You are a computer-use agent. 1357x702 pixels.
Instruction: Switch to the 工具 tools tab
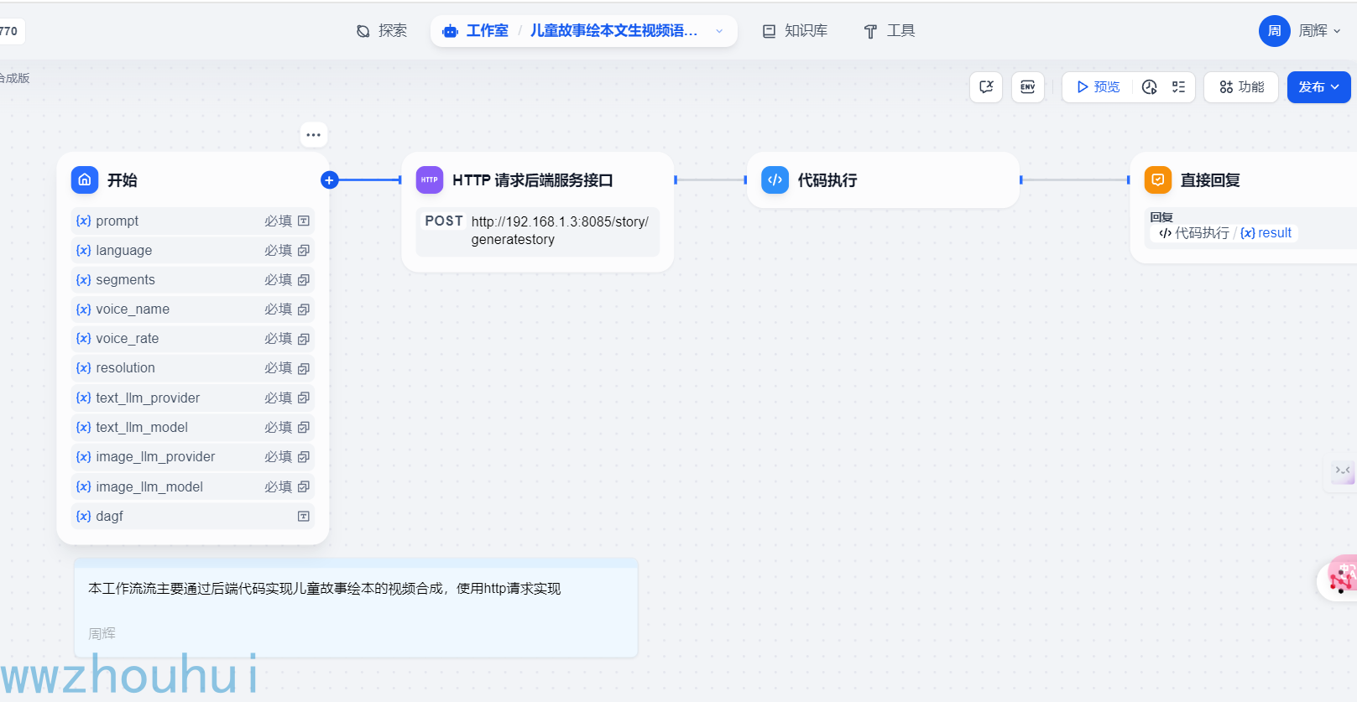click(x=890, y=31)
